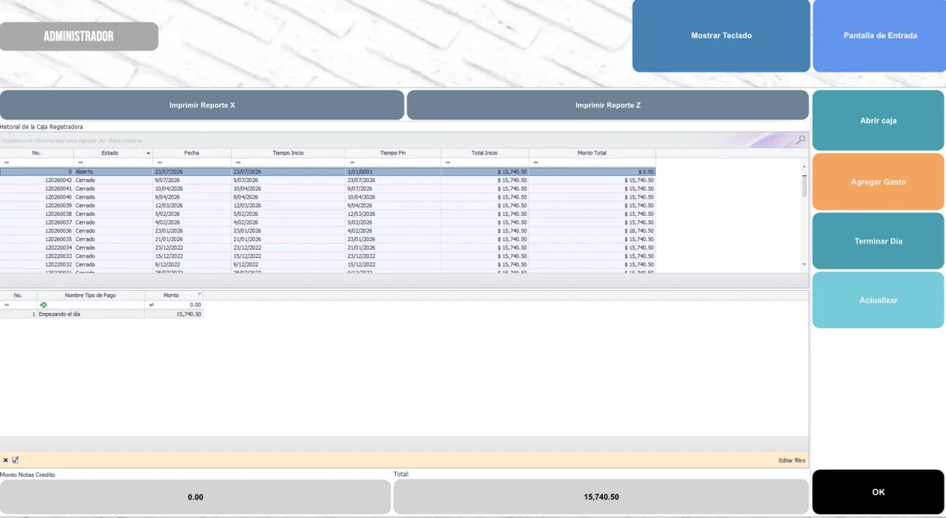Click the history grid scroll up arrow
This screenshot has height=518, width=946.
804,166
